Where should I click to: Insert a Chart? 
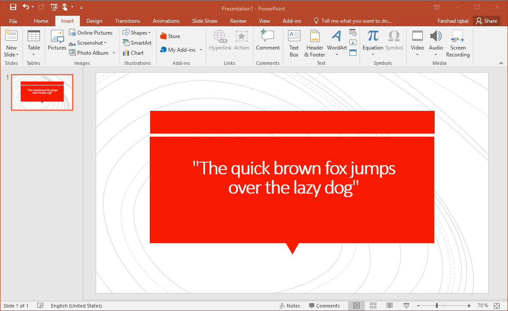[133, 53]
